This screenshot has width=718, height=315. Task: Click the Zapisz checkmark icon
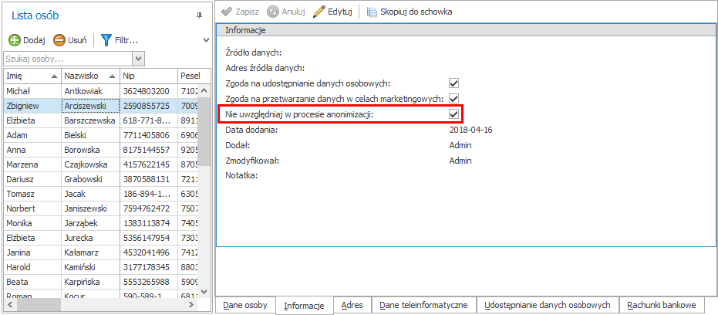click(226, 12)
